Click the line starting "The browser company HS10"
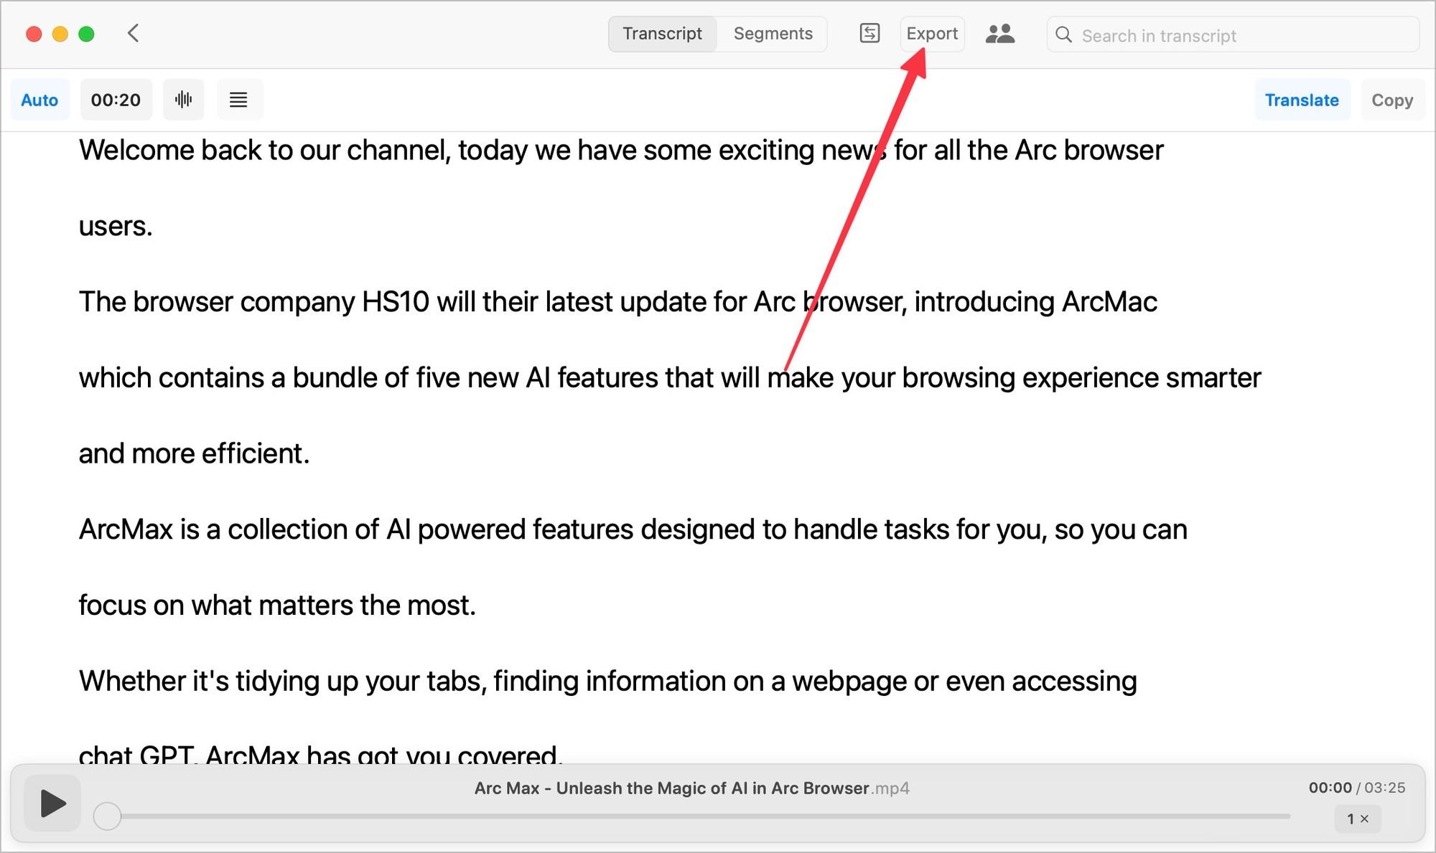 point(617,302)
